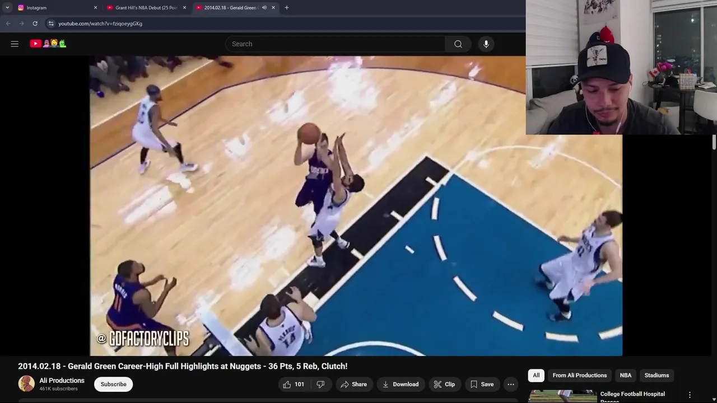717x403 pixels.
Task: Download the video
Action: [401, 384]
